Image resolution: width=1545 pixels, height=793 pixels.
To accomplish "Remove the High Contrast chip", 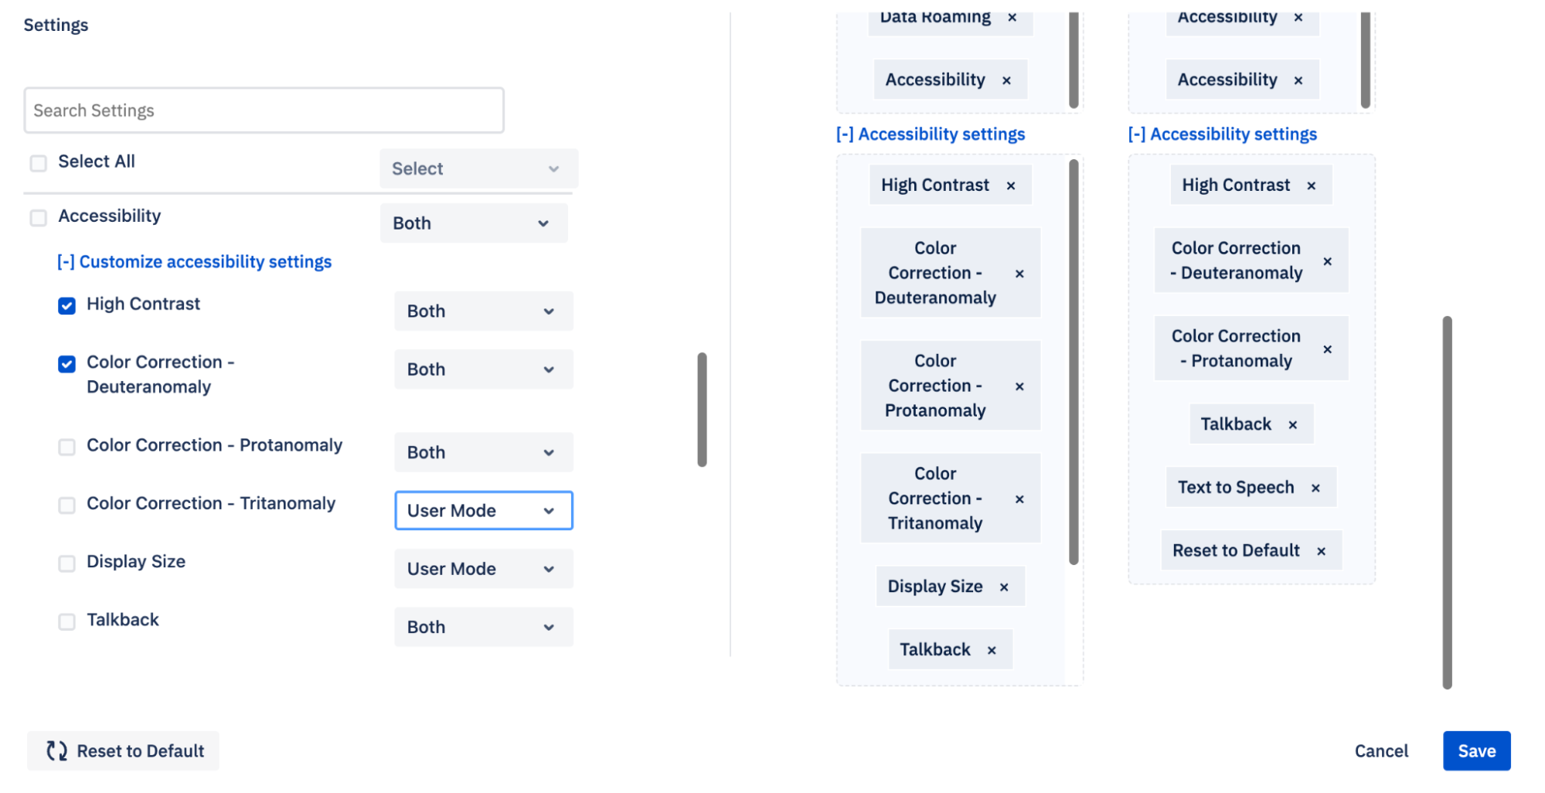I will click(1011, 185).
